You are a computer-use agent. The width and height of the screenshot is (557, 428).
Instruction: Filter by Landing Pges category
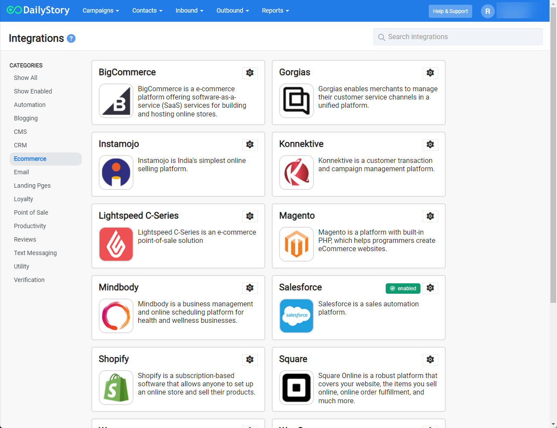(32, 186)
